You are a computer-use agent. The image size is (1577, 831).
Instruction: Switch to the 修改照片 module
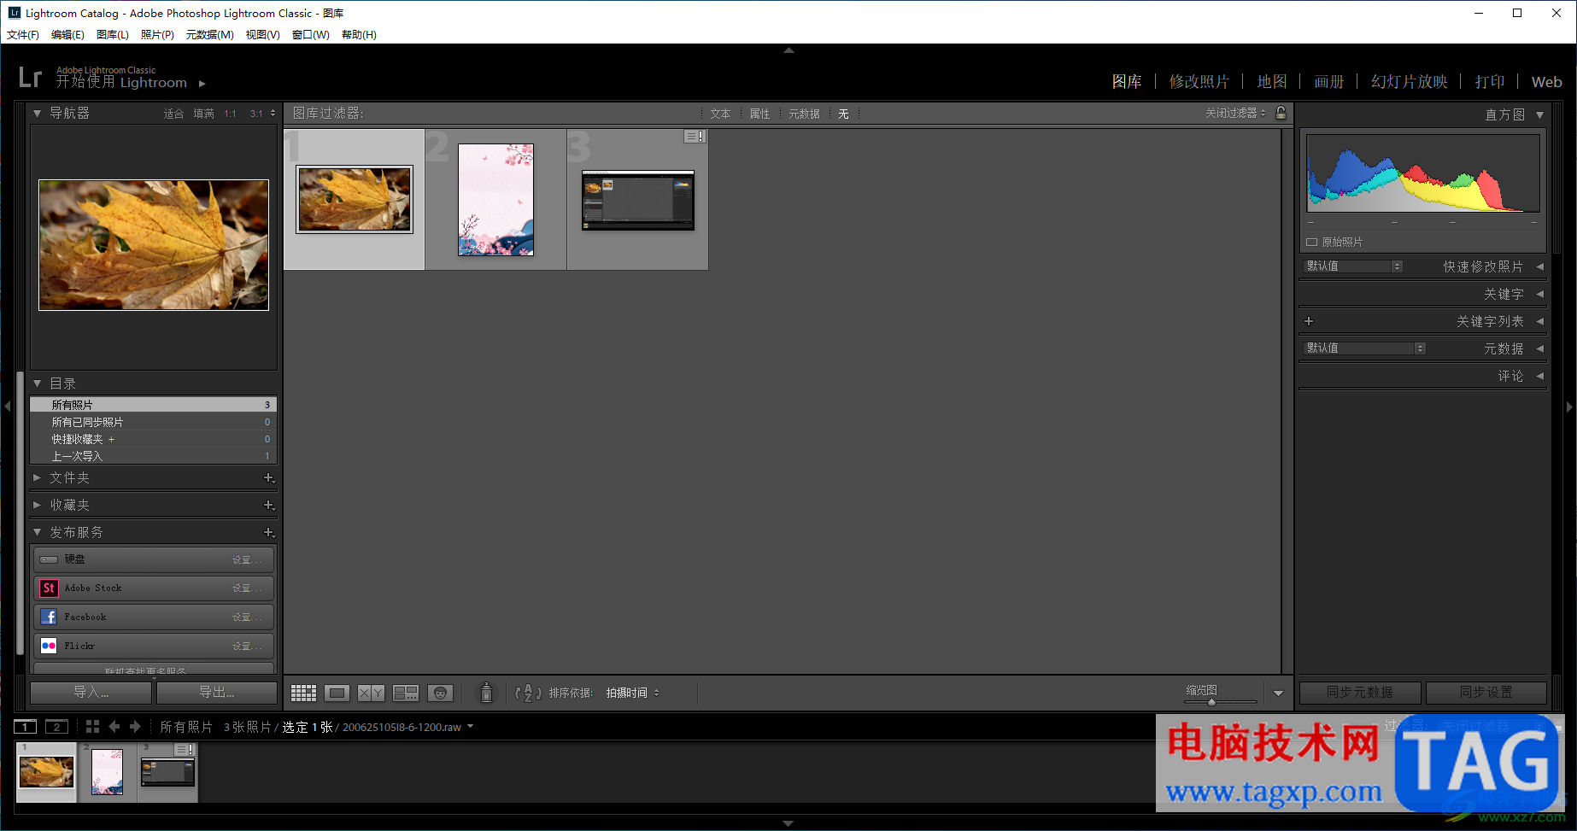(x=1199, y=82)
